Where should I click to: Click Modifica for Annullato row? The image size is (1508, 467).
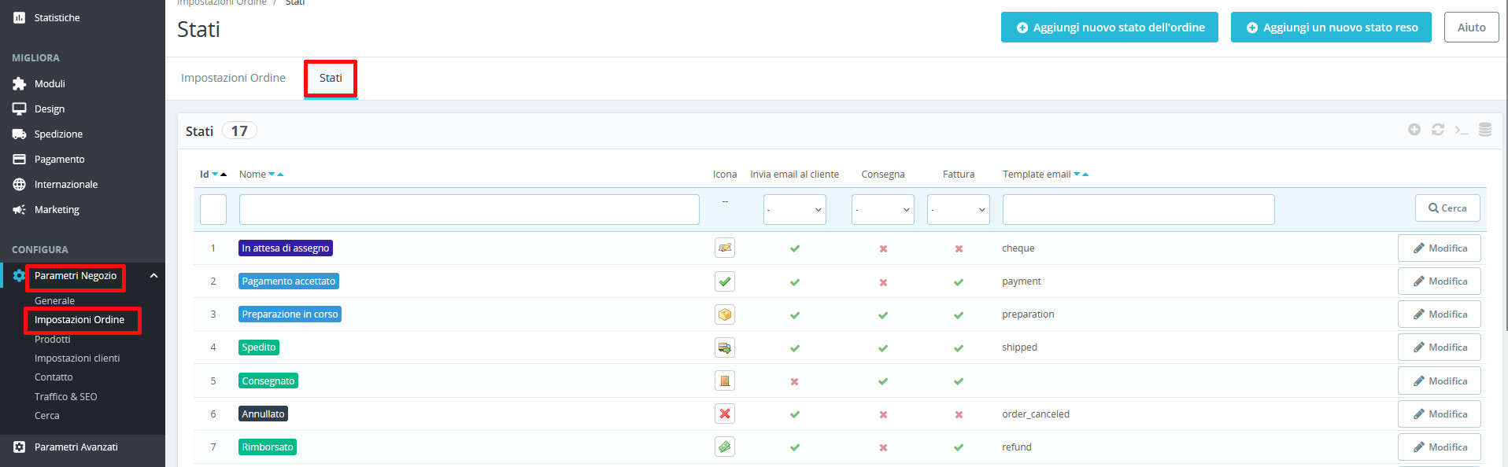coord(1439,414)
